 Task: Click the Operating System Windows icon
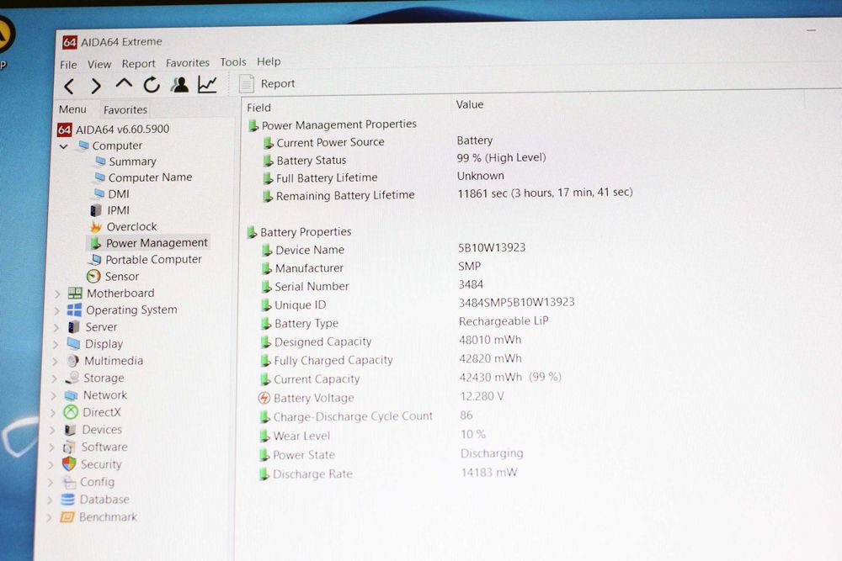[x=74, y=310]
